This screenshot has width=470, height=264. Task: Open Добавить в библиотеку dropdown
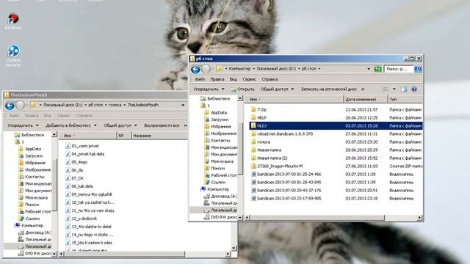click(x=71, y=125)
